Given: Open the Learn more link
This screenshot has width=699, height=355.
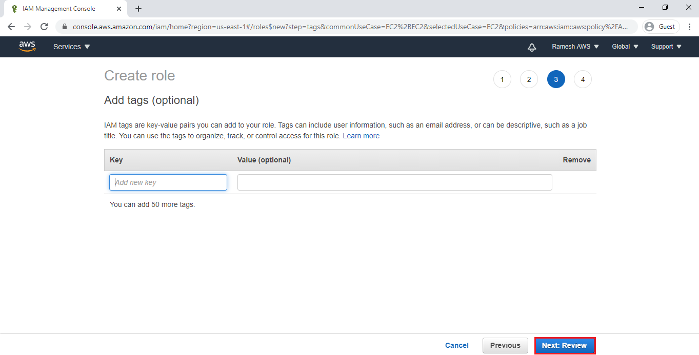Looking at the screenshot, I should click(361, 136).
